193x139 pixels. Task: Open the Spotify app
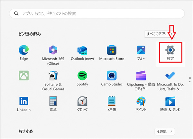pyautogui.click(x=82, y=76)
